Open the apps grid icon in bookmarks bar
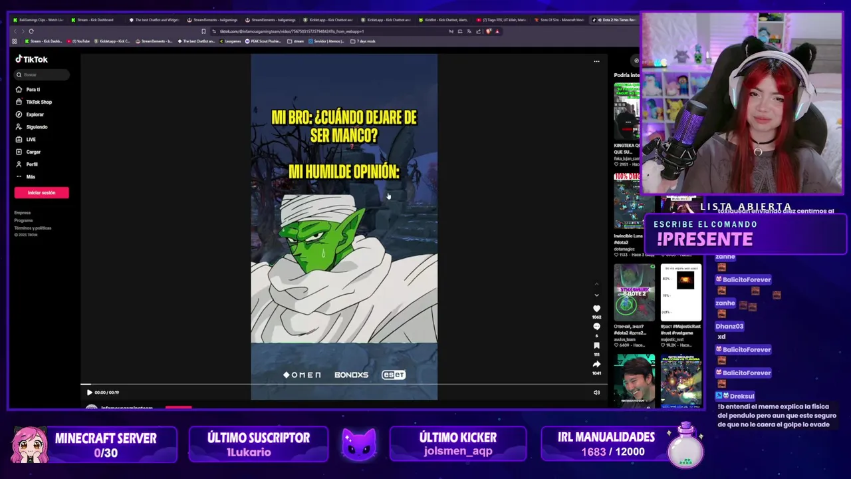 15,41
